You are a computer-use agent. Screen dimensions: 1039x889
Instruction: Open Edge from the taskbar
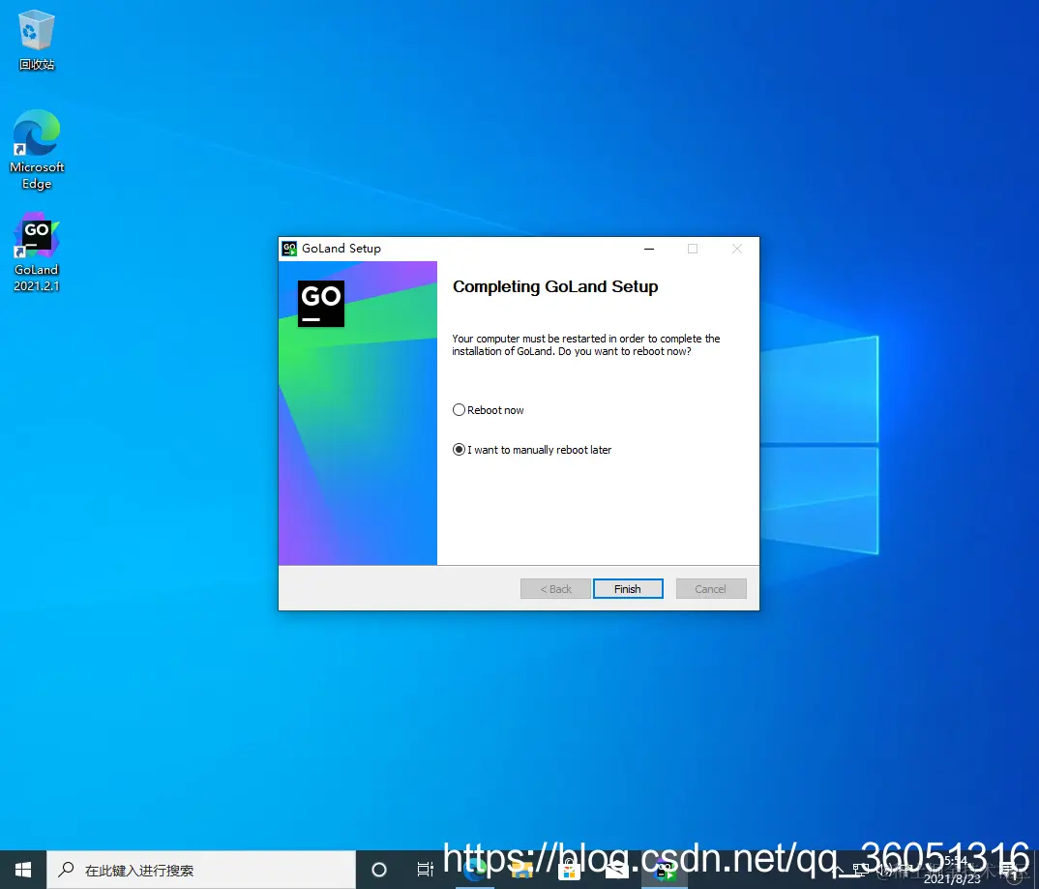(x=474, y=870)
